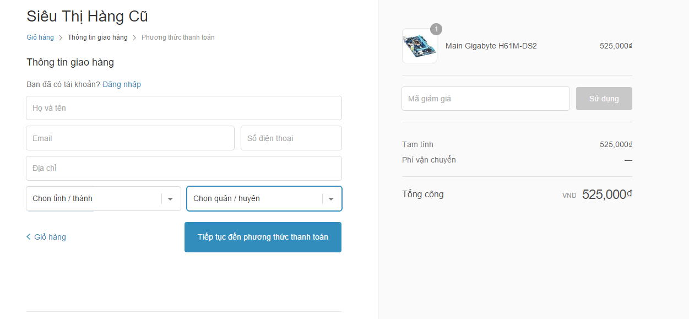Click Tiếp tục đến phương thức thanh toán

pyautogui.click(x=263, y=237)
